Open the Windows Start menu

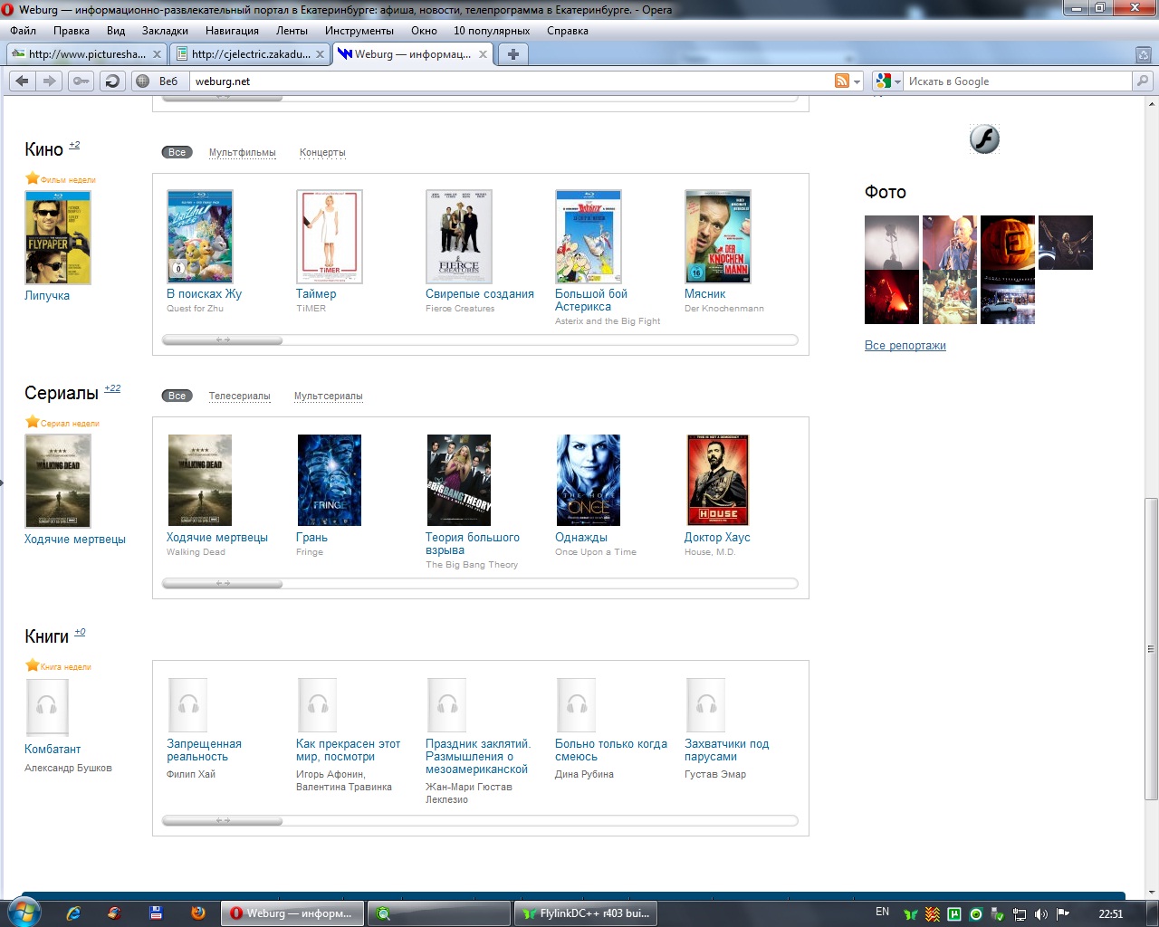(24, 913)
